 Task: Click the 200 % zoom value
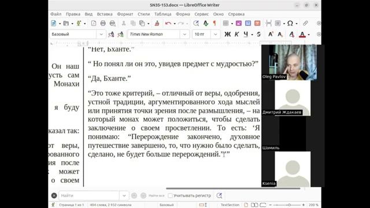pyautogui.click(x=313, y=205)
